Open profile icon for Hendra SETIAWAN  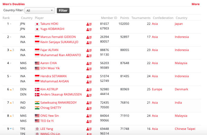click(89, 76)
